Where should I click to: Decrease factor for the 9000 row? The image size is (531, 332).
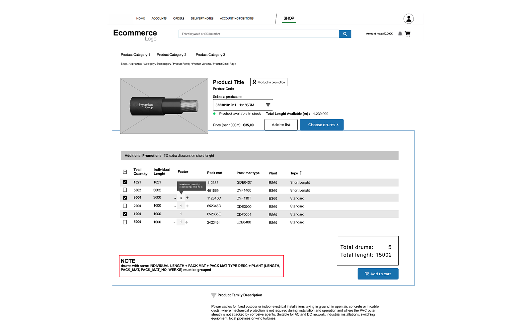pos(175,198)
